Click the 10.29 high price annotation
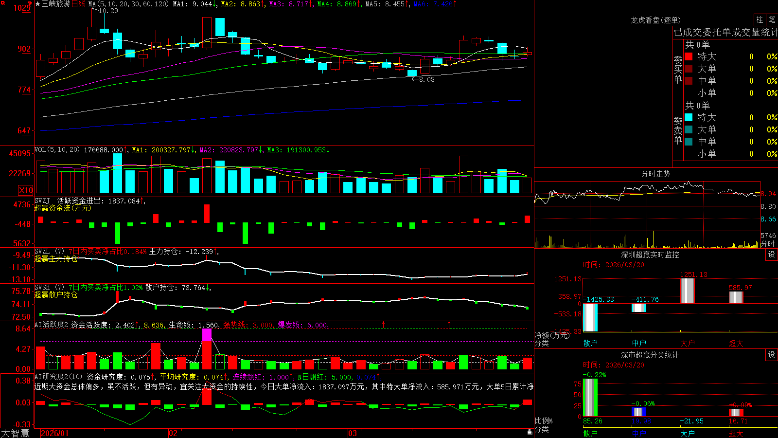778x438 pixels. (x=108, y=11)
